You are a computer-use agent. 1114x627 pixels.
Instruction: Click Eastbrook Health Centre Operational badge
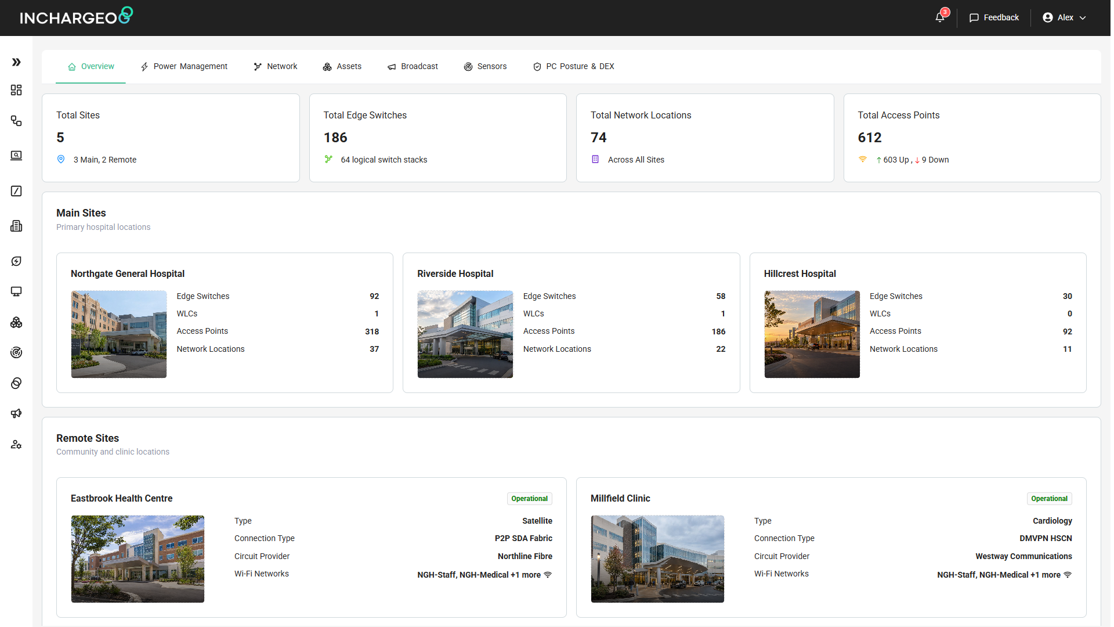coord(529,499)
